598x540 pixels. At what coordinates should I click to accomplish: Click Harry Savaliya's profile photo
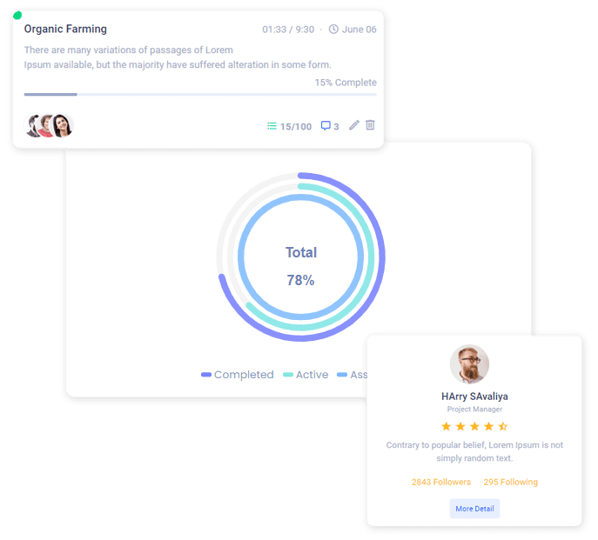click(x=469, y=364)
